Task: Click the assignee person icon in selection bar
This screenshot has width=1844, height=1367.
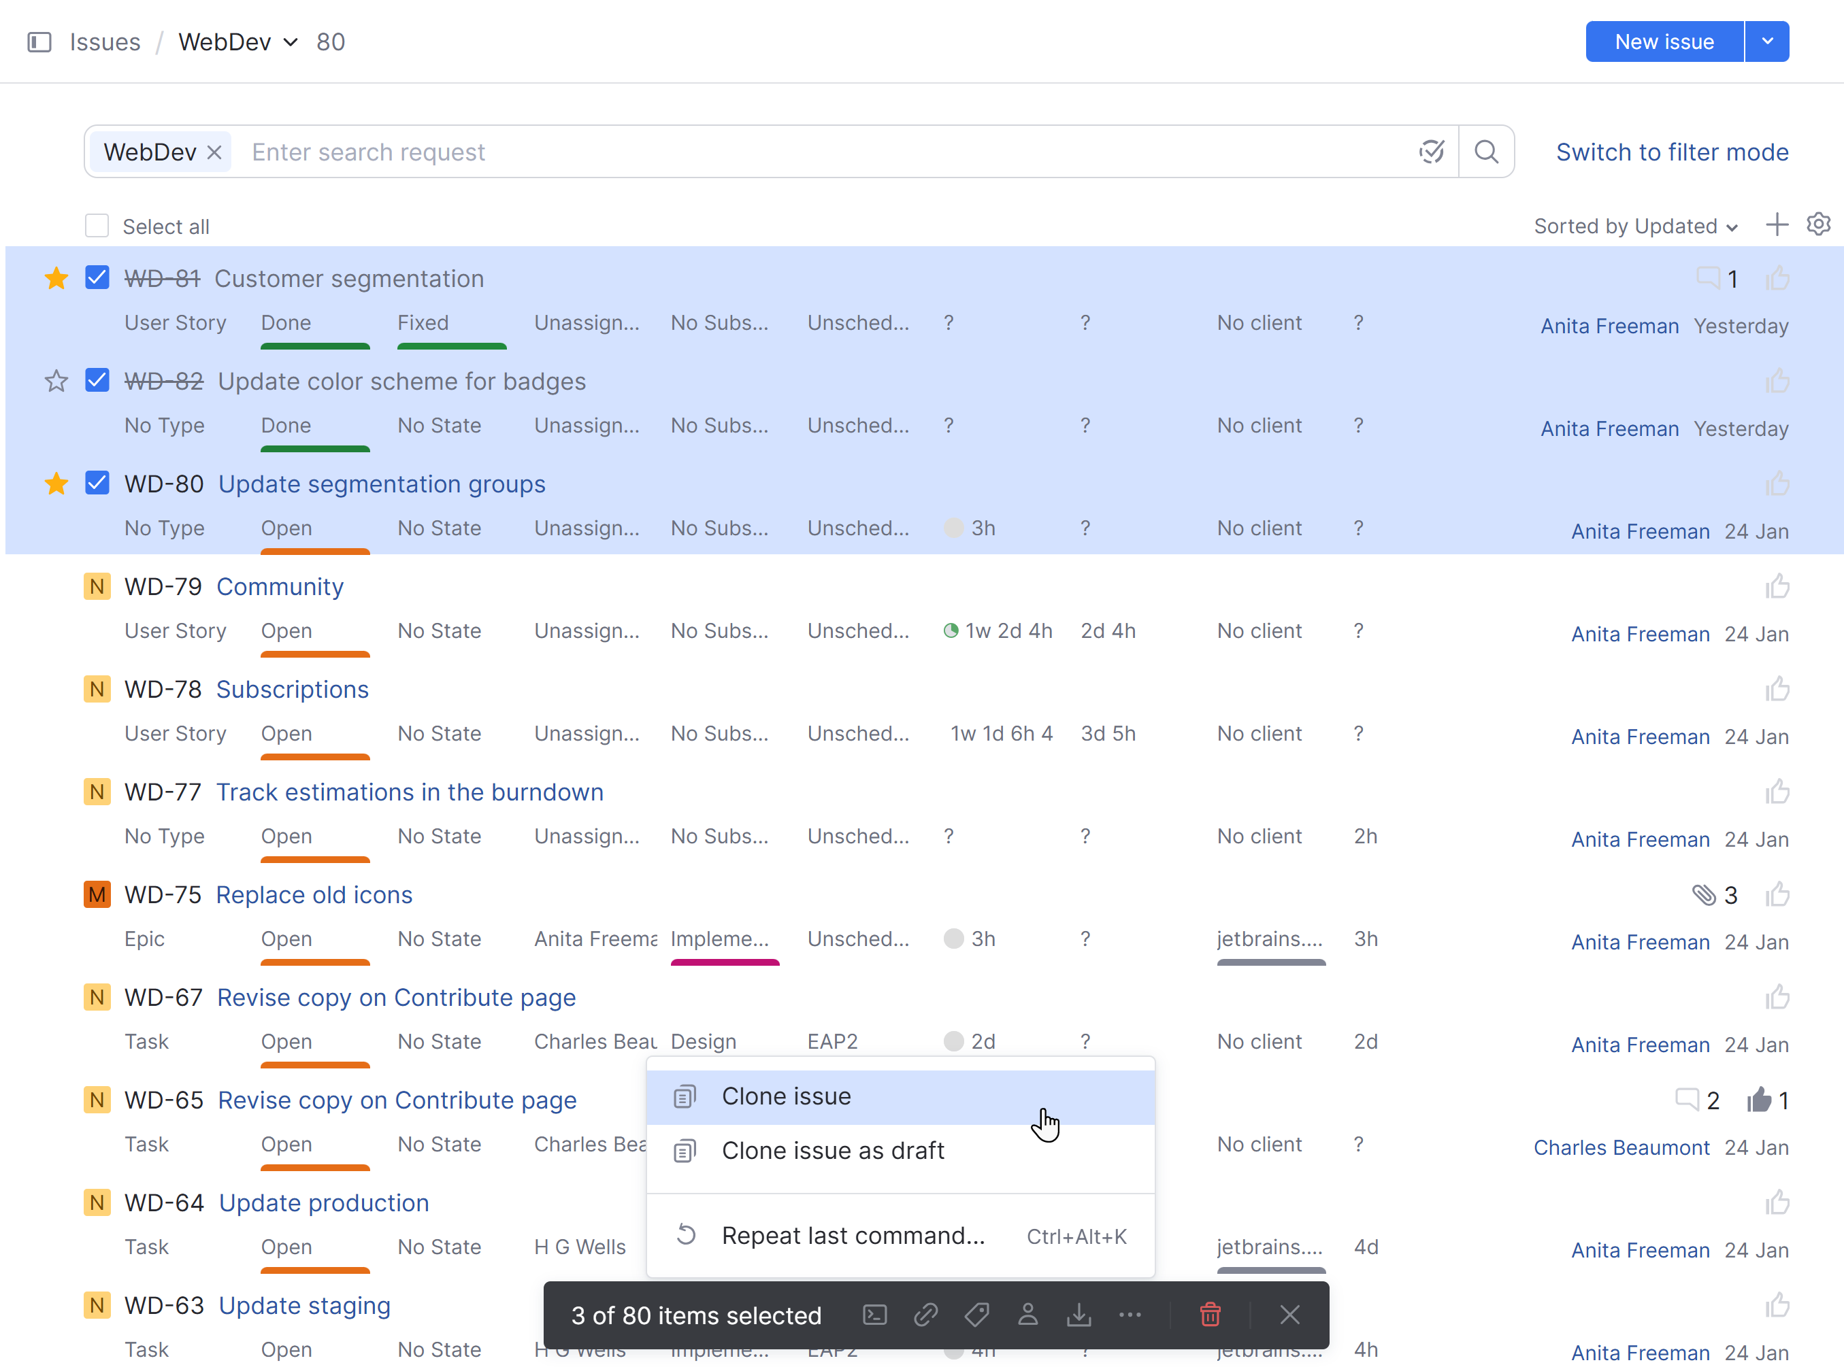Action: (1027, 1315)
